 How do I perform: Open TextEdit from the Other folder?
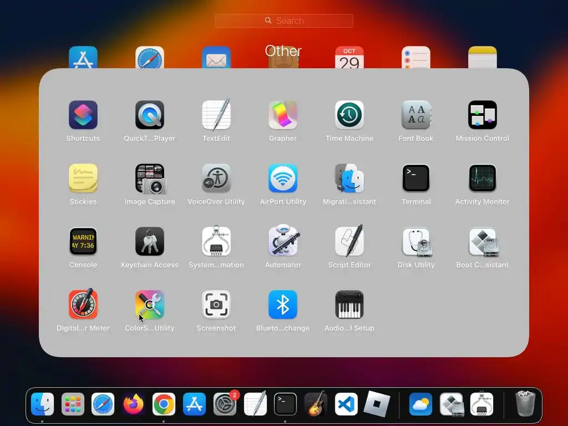click(216, 114)
